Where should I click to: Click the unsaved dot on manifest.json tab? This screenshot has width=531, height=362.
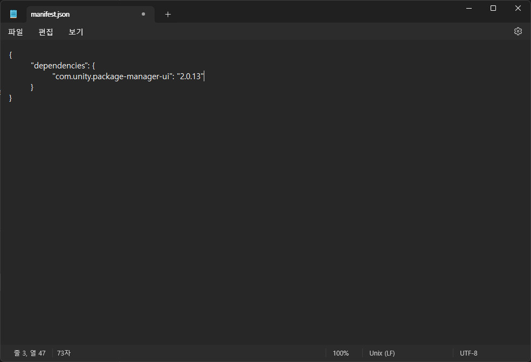click(x=143, y=14)
